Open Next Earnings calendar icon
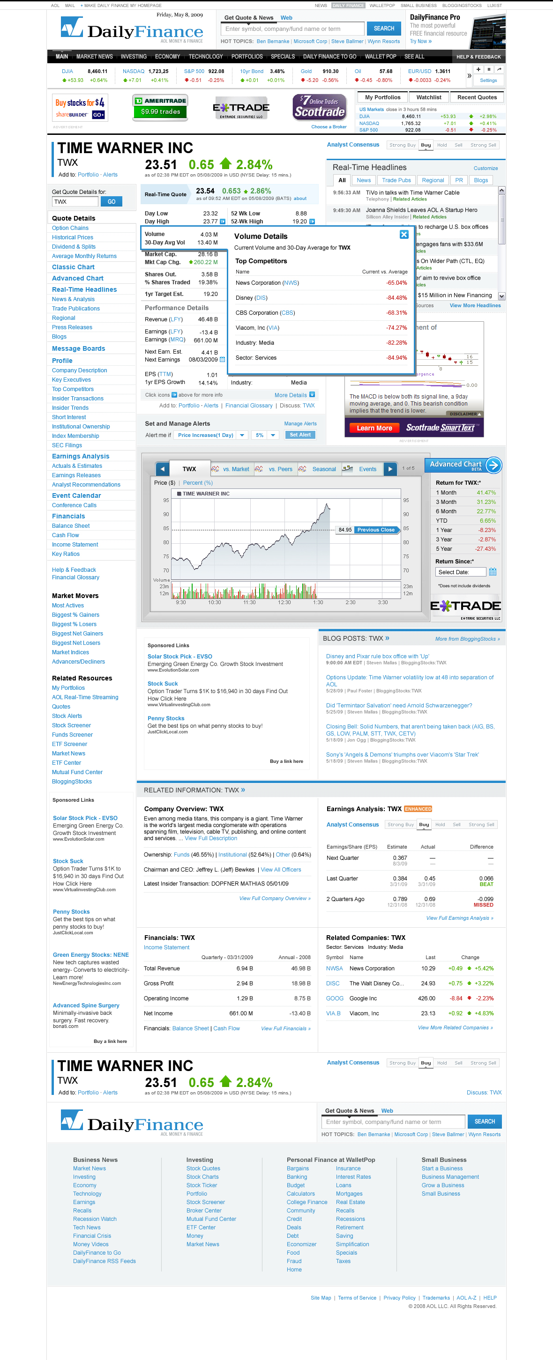 tap(222, 360)
